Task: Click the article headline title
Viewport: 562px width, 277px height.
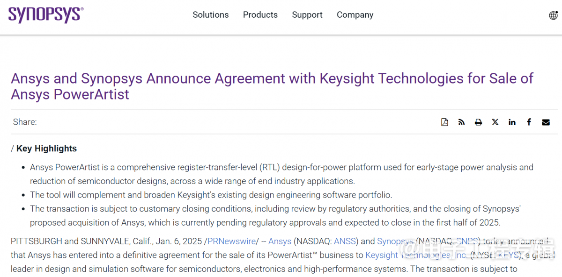Action: coord(272,86)
